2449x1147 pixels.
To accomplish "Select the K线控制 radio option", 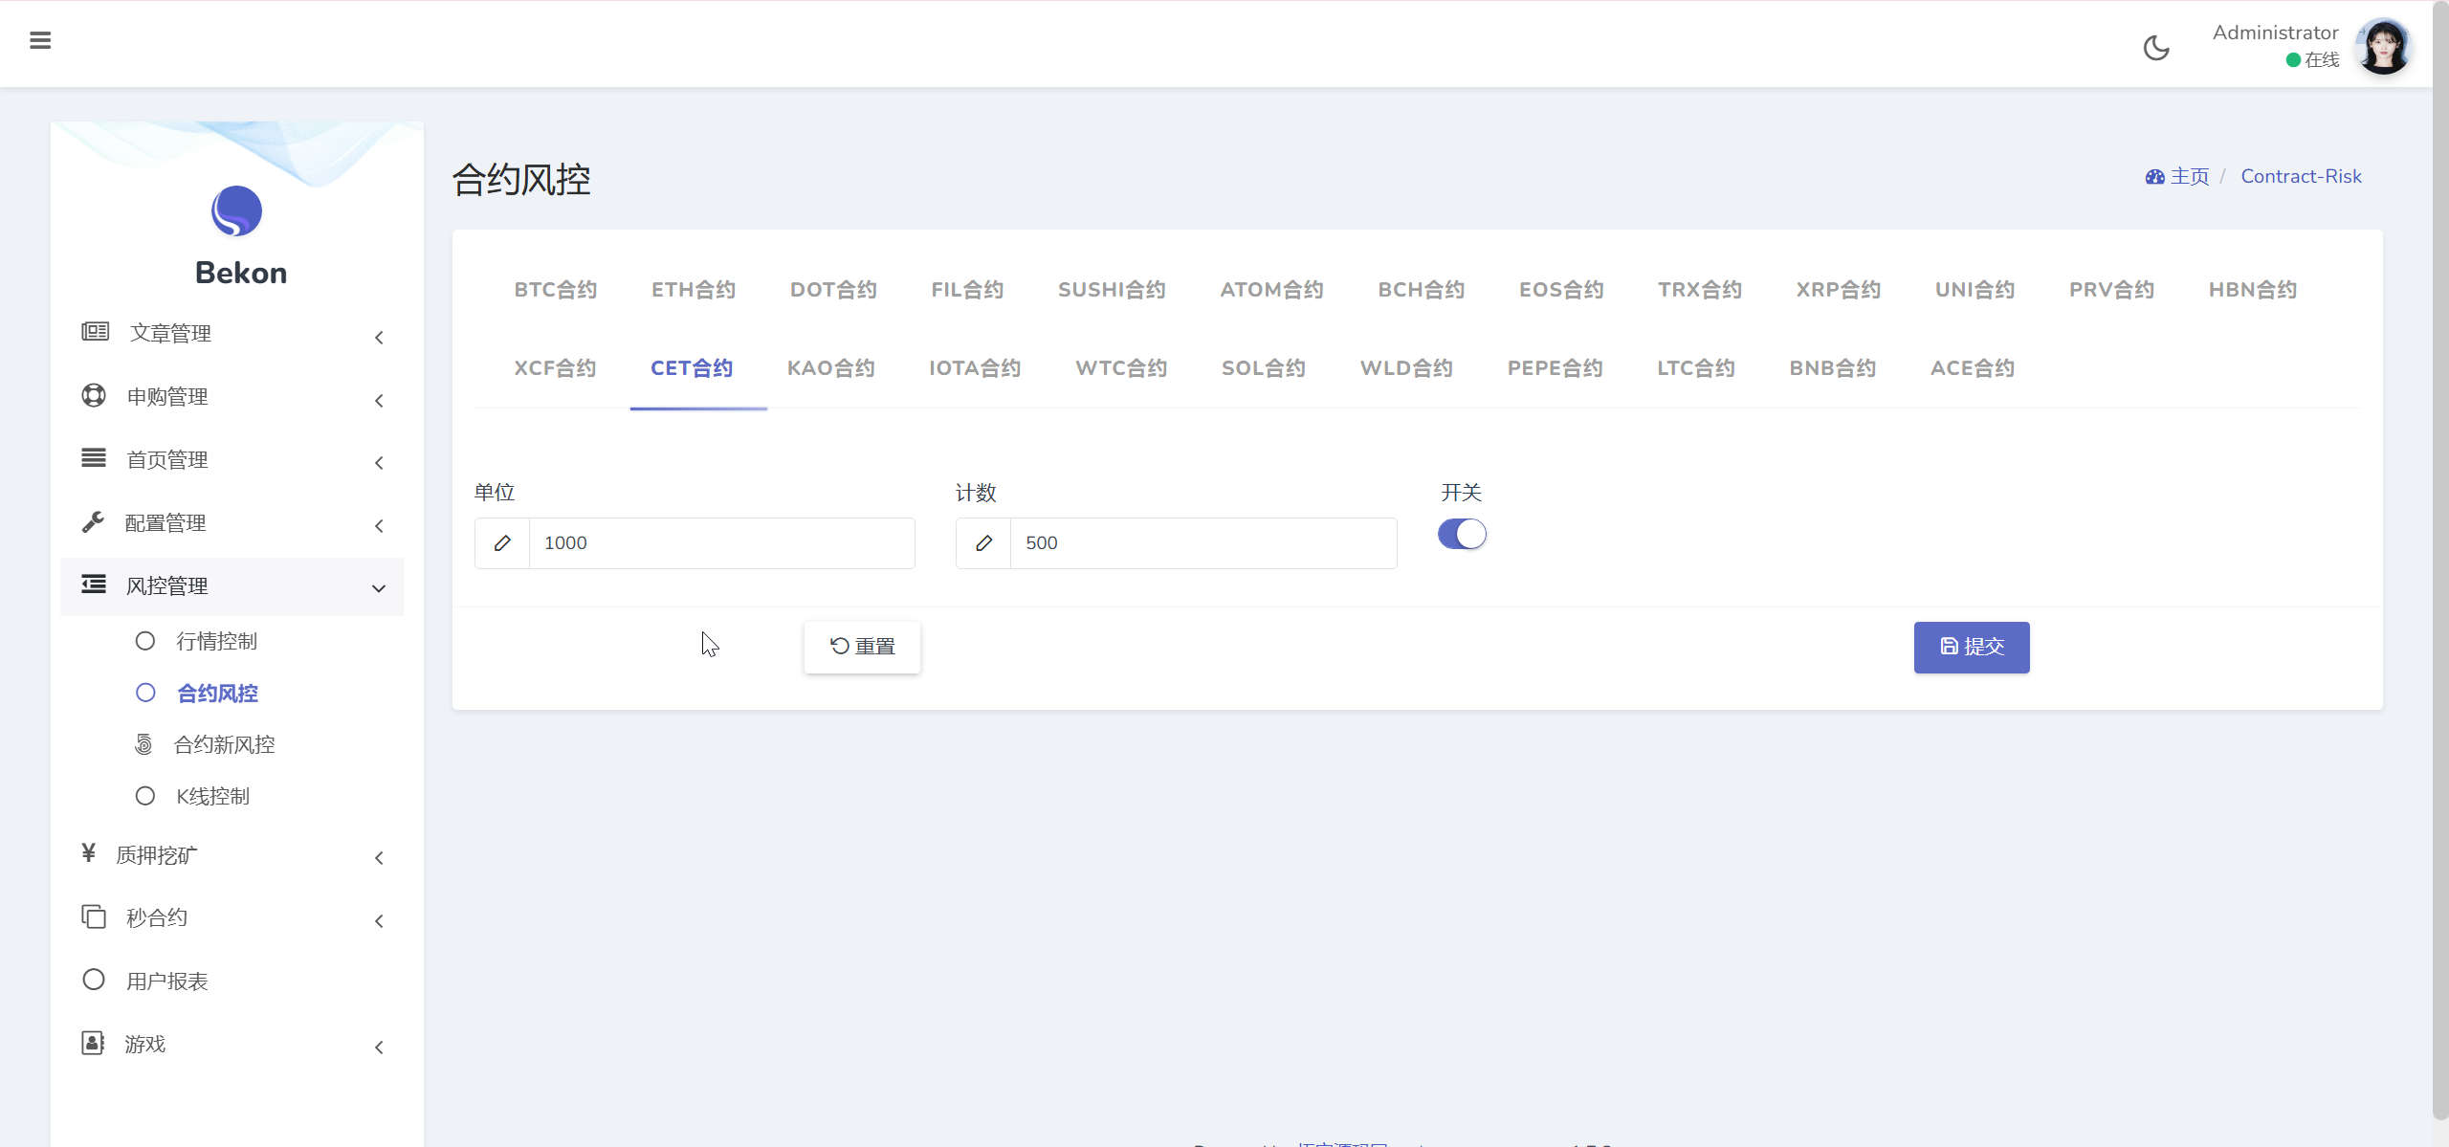I will (x=145, y=795).
